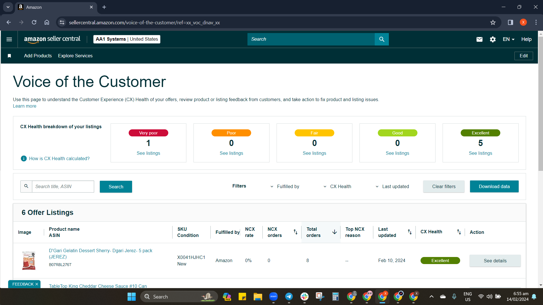This screenshot has width=543, height=305.
Task: Click the browser address bar URL
Action: [x=144, y=23]
